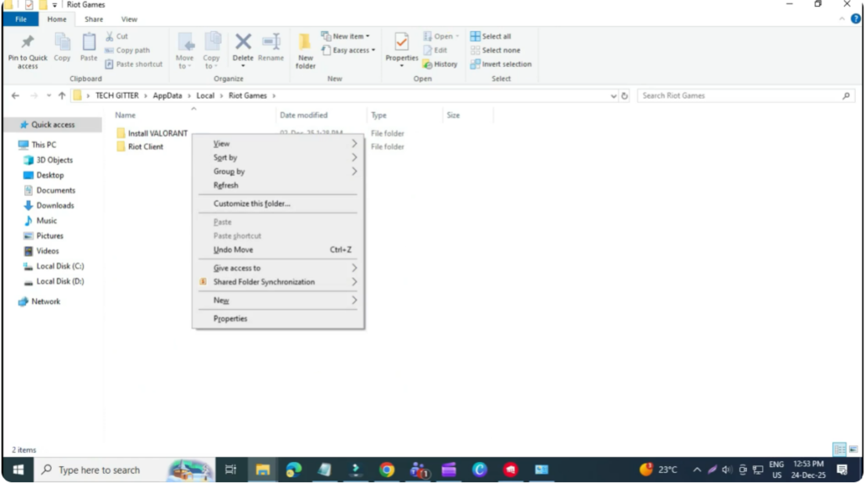Click the Edit ribbon button
Image resolution: width=865 pixels, height=483 pixels.
click(x=435, y=50)
